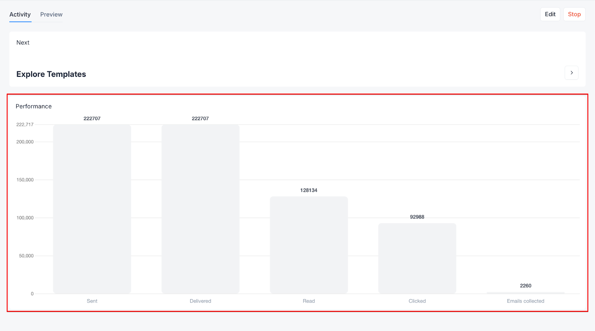Click the Edit button
Screen dimensions: 595x331
(550, 14)
